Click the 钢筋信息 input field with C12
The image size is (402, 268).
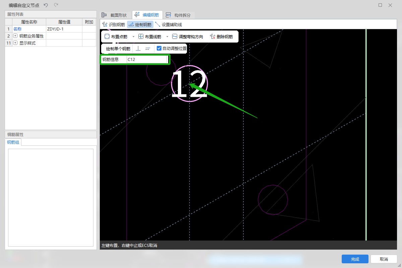(x=146, y=60)
